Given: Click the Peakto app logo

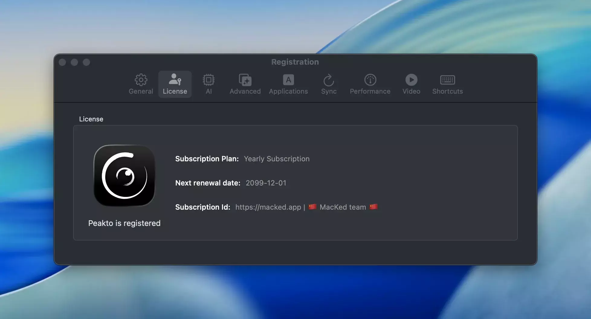Looking at the screenshot, I should tap(124, 176).
